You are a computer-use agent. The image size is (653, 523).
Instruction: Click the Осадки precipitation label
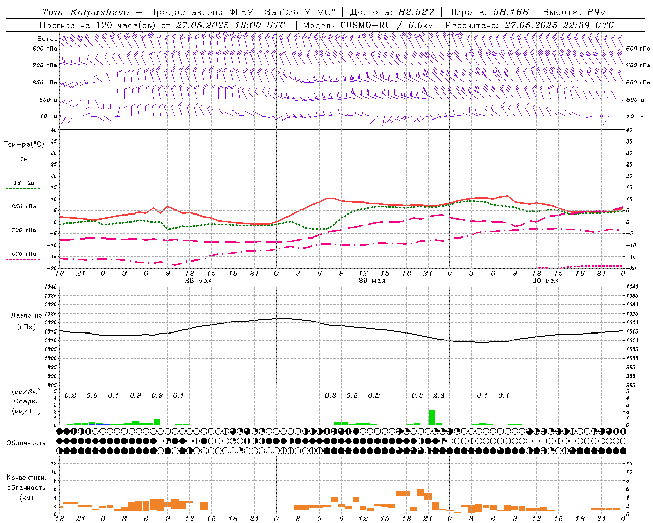(x=26, y=401)
